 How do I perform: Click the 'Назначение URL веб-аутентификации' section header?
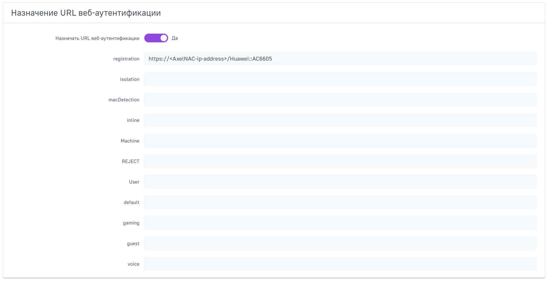(86, 13)
